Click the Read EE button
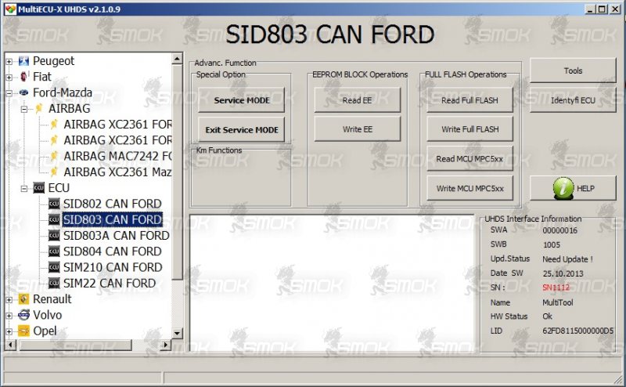Viewport: 626px width, 387px height. click(x=358, y=100)
